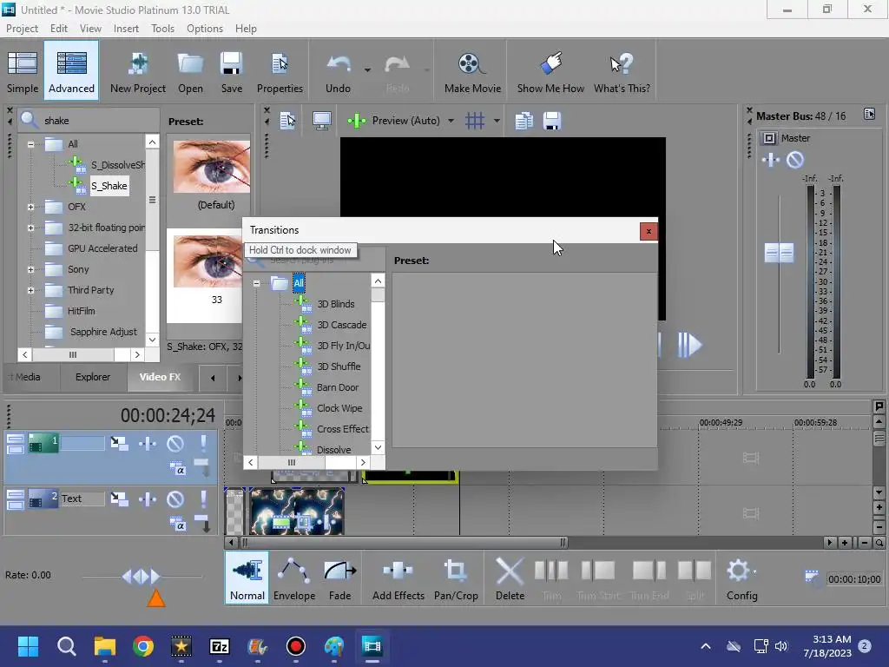
Task: Open the Pan/Crop tool
Action: 456,578
